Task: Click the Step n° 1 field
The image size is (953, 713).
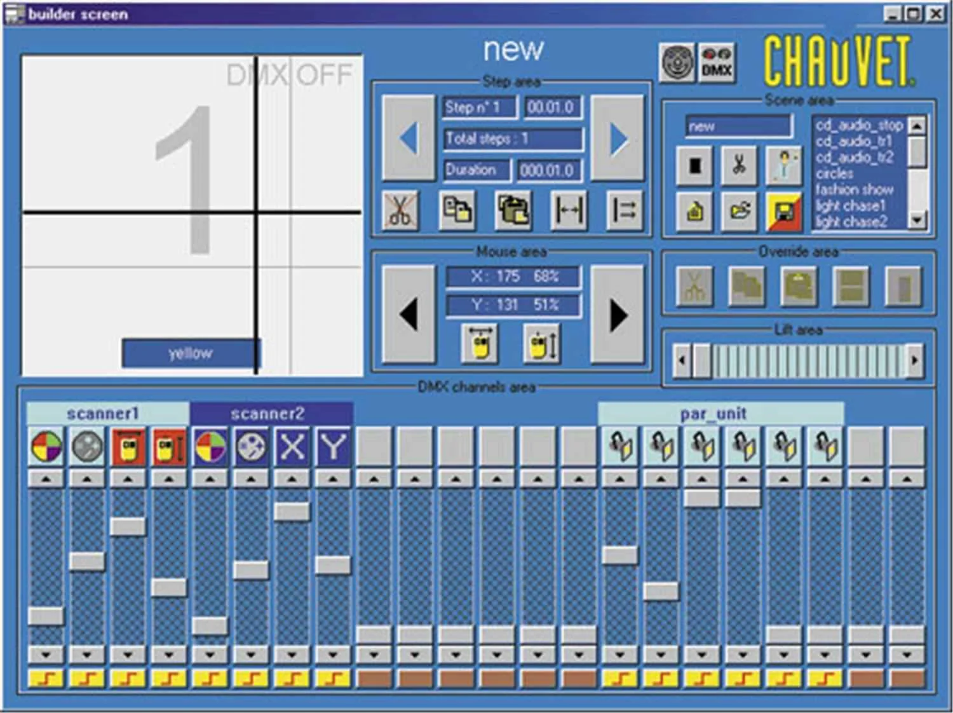Action: point(480,107)
